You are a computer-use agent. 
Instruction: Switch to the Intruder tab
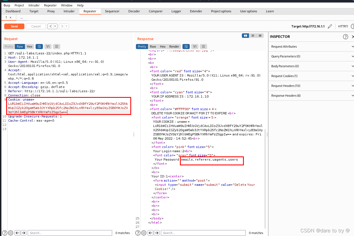69,11
